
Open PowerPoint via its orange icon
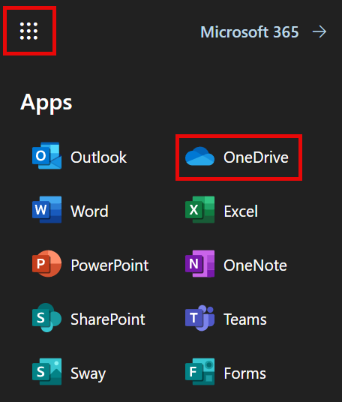(46, 263)
